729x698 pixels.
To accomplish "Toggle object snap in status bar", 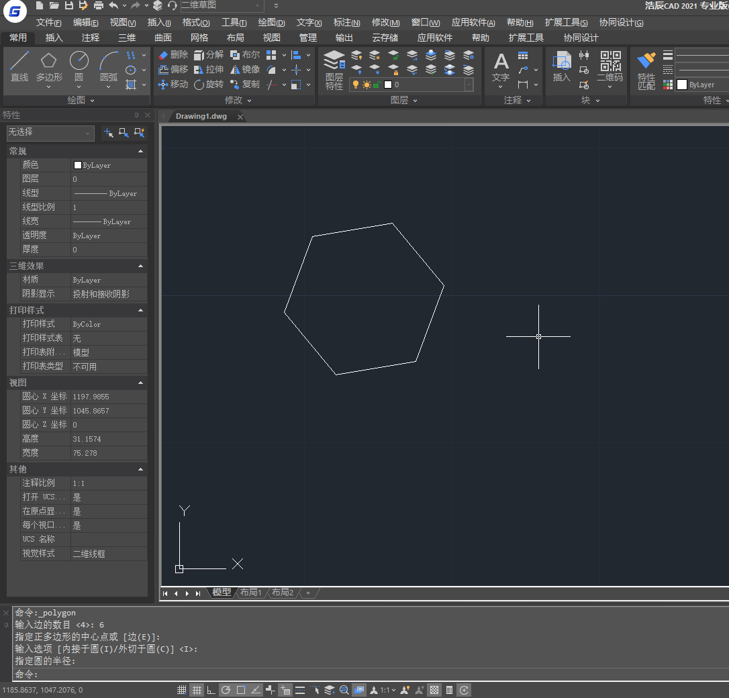I will point(241,690).
